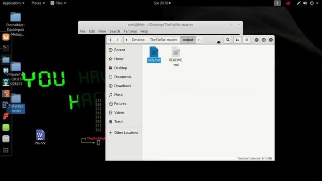The width and height of the screenshot is (322, 181).
Task: Select the TheFatRat-master desktop folder
Action: click(16, 103)
